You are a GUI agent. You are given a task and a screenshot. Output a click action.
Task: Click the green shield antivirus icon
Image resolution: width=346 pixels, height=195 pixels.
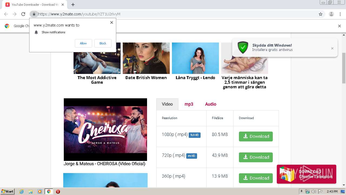pyautogui.click(x=243, y=47)
